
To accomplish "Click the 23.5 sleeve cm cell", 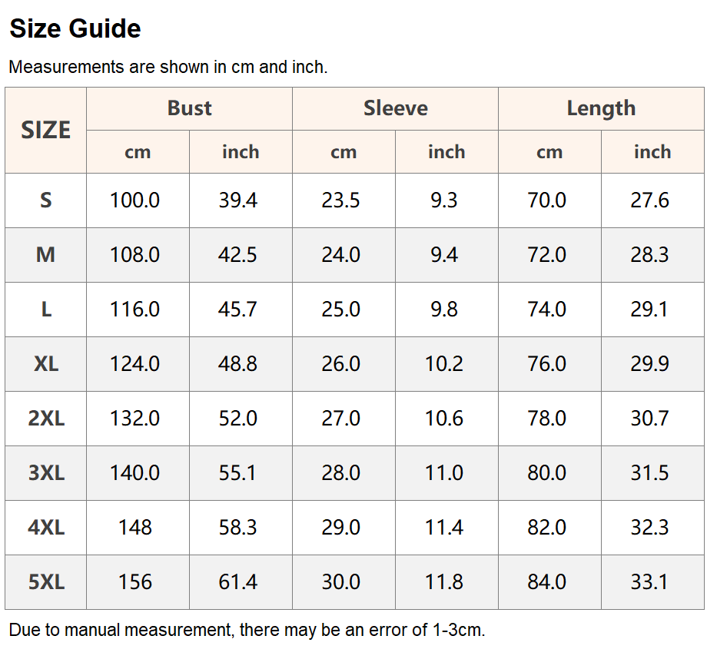I will (x=344, y=200).
